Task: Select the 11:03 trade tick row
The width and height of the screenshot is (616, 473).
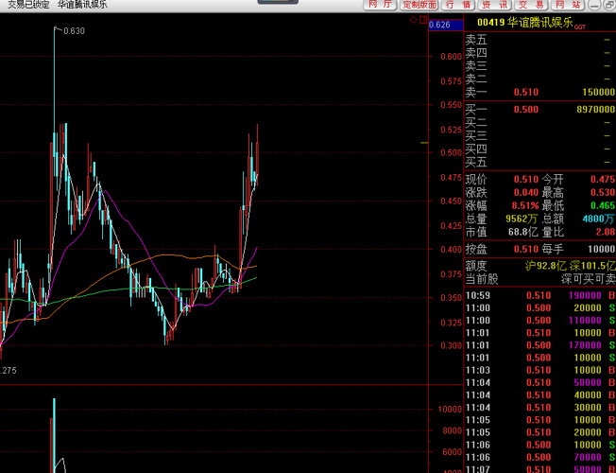Action: coord(539,370)
